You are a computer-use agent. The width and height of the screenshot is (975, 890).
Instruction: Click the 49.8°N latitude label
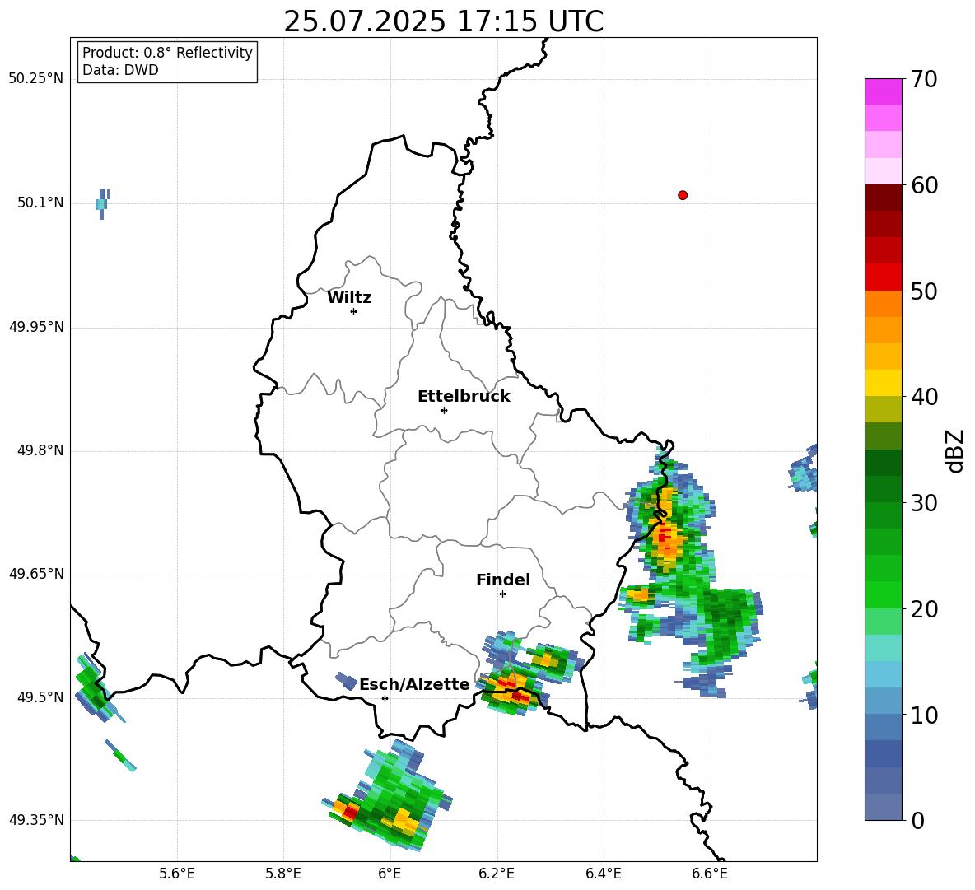(x=40, y=450)
